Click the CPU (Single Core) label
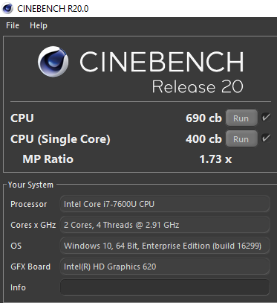Viewport: 277px width, 303px height. coord(60,139)
